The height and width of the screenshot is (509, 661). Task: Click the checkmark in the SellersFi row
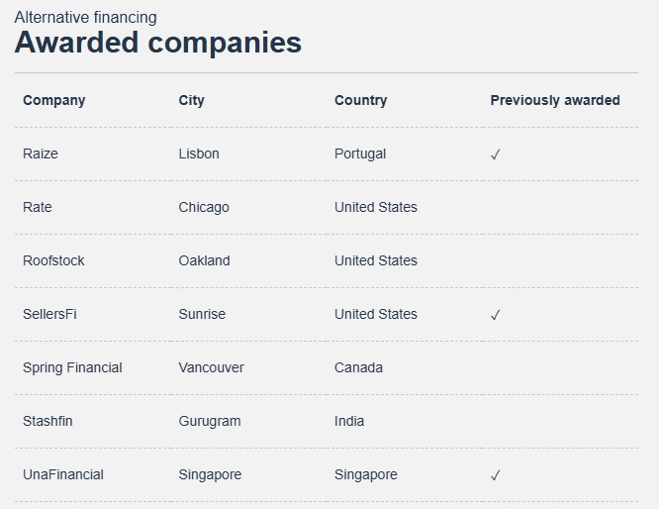click(x=496, y=315)
